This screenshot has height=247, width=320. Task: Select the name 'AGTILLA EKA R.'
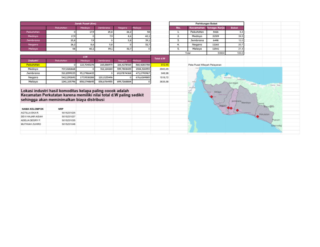30,113
